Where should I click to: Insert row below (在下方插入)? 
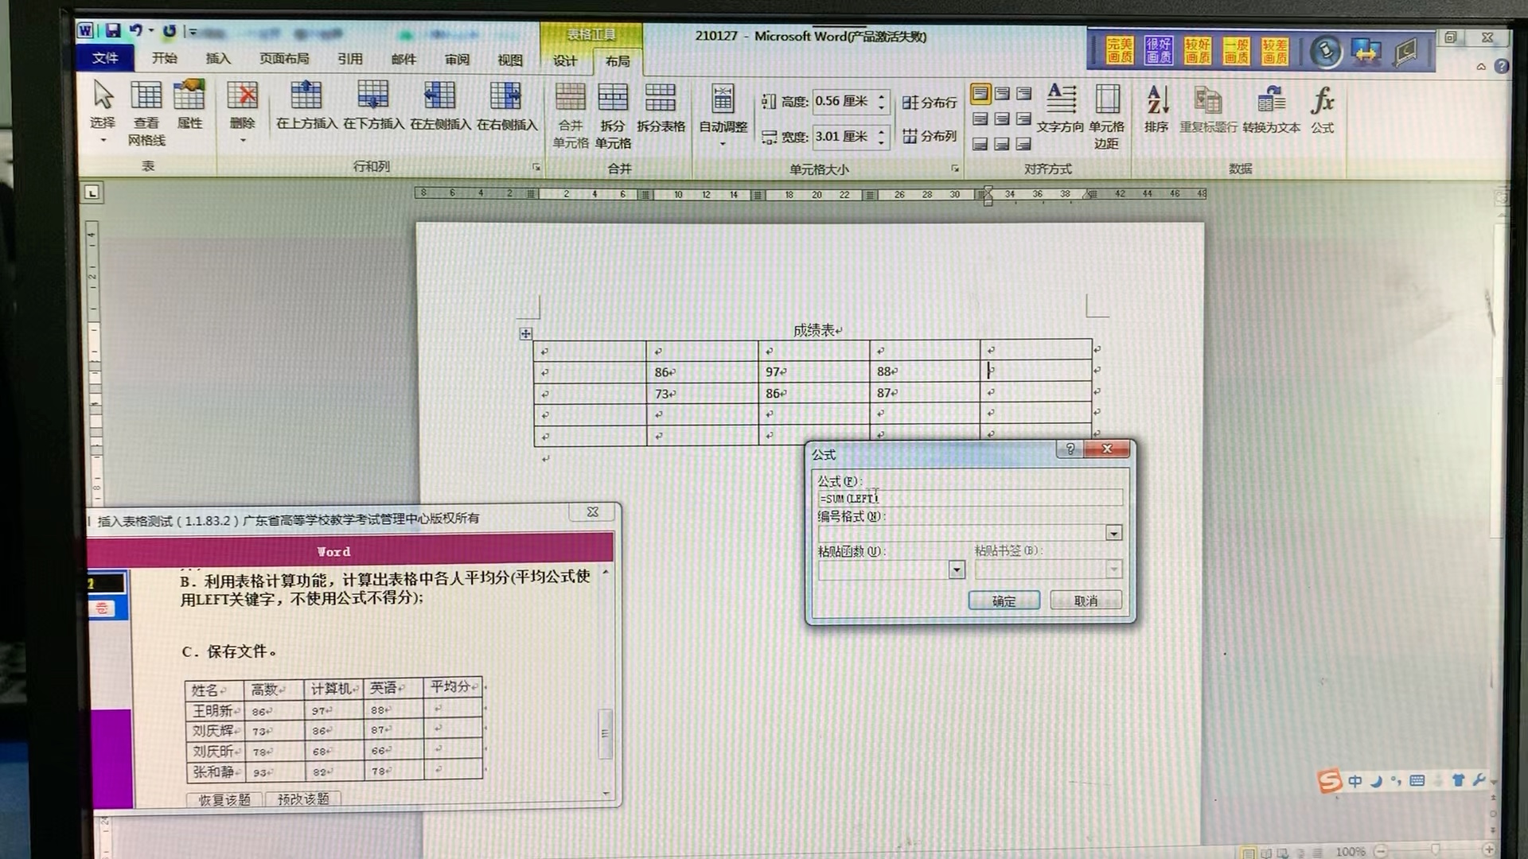click(x=373, y=105)
